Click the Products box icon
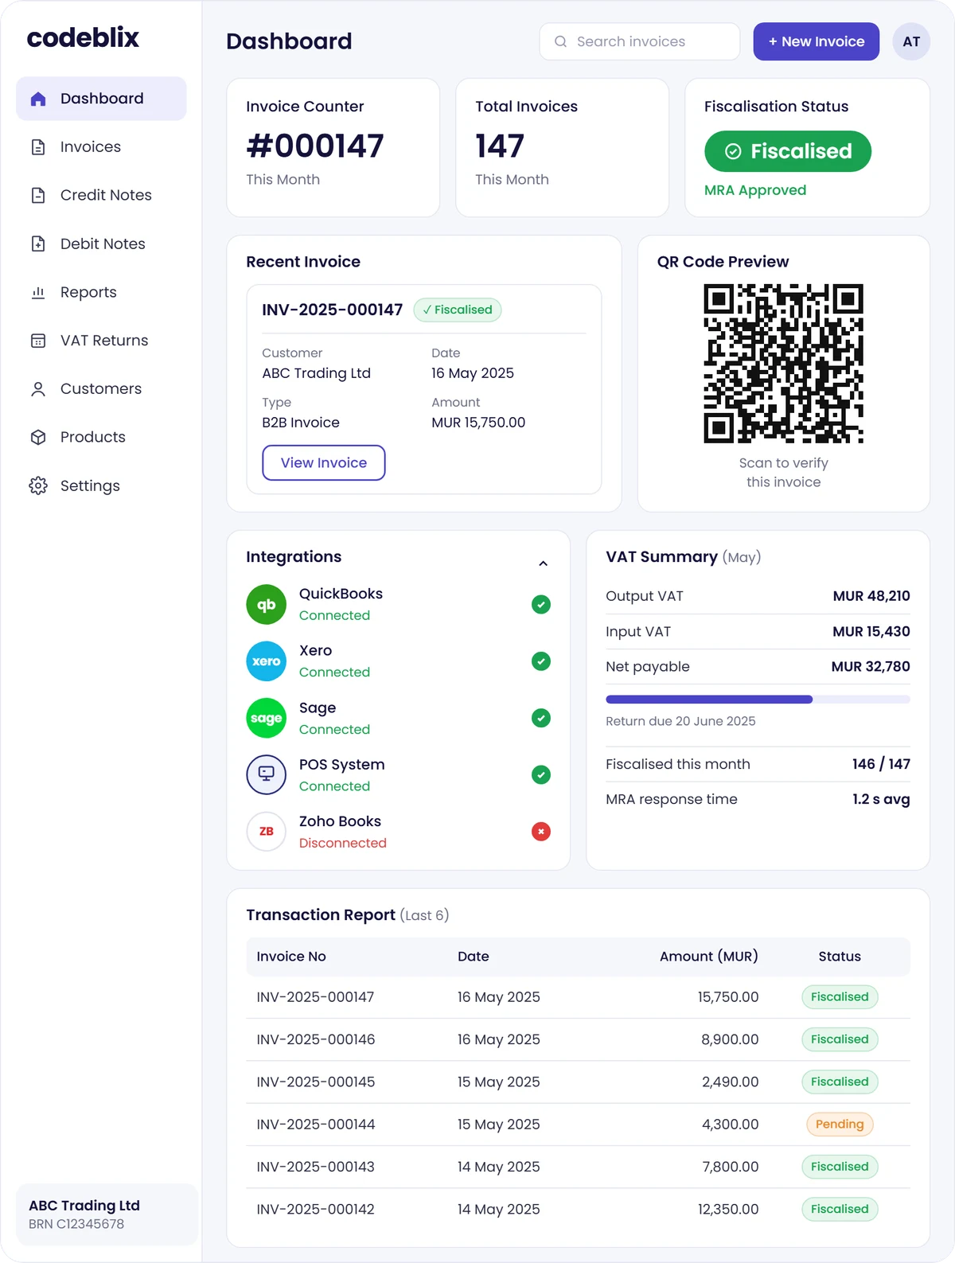The image size is (955, 1263). [38, 437]
